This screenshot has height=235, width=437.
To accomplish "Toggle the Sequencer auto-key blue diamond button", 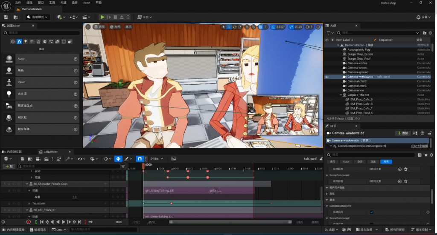I will [x=118, y=159].
